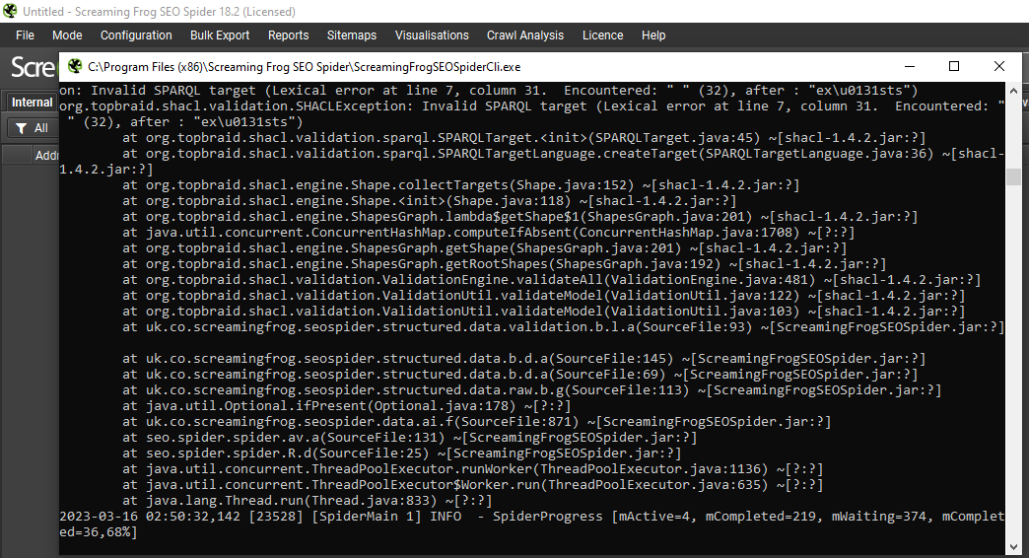This screenshot has height=558, width=1029.
Task: Open the Help menu
Action: tap(652, 35)
